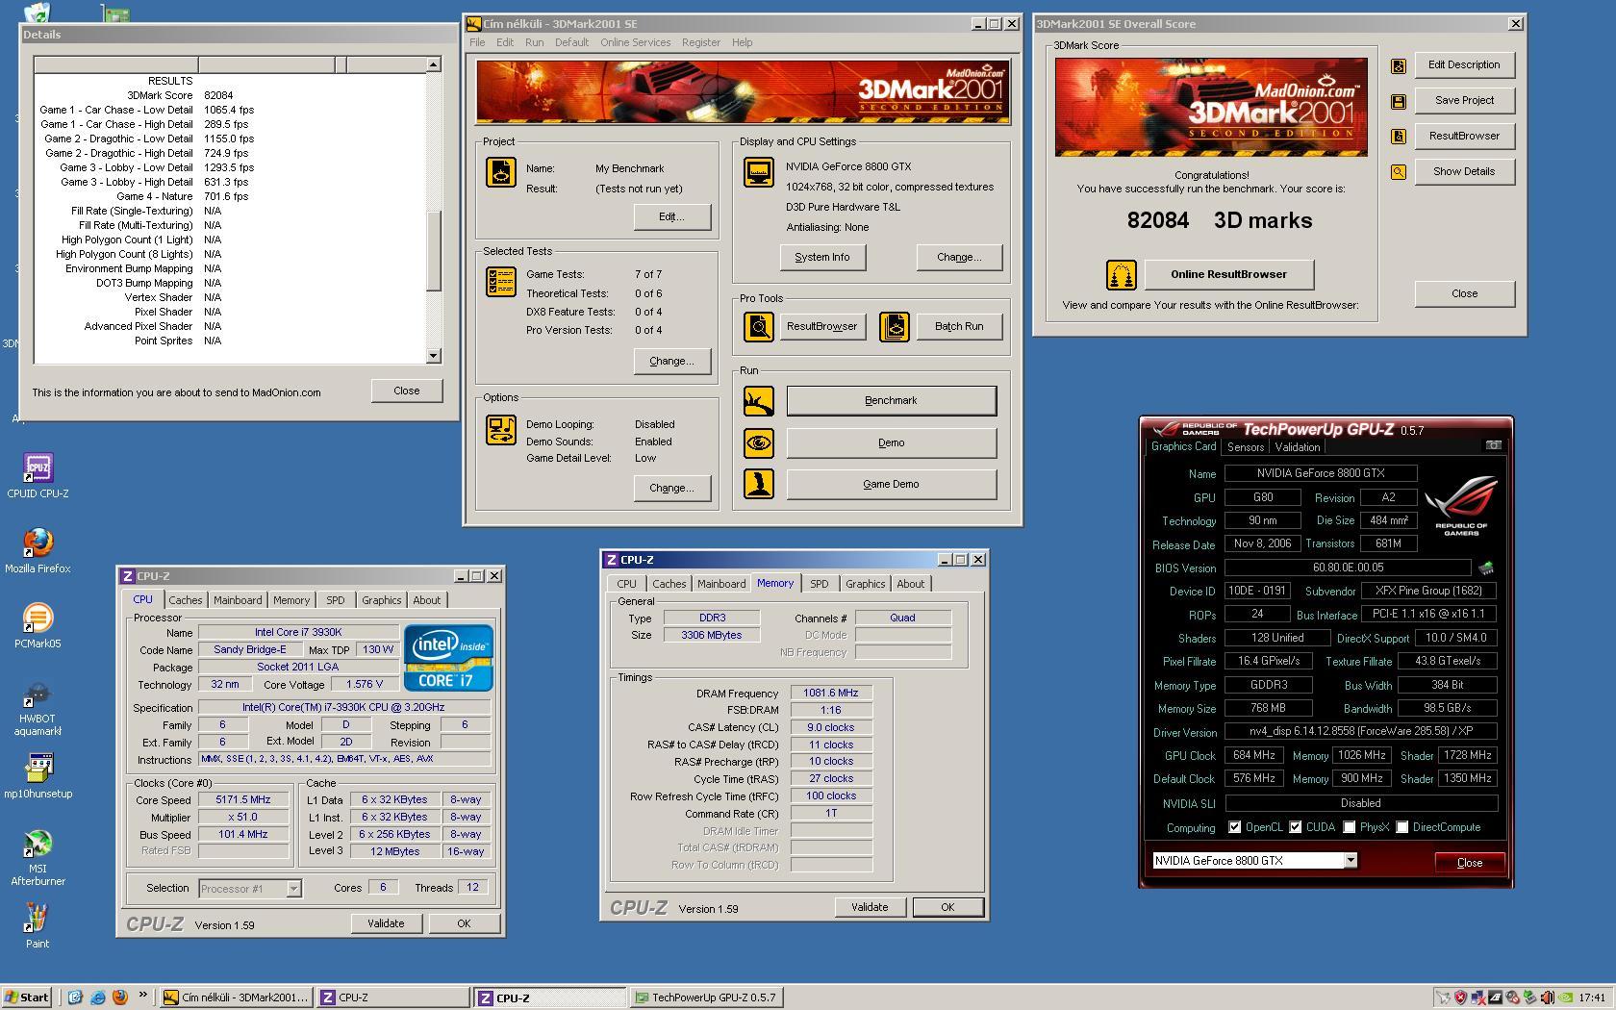Click the Online ResultBrowser button
Viewport: 1616px width, 1010px height.
click(1228, 275)
